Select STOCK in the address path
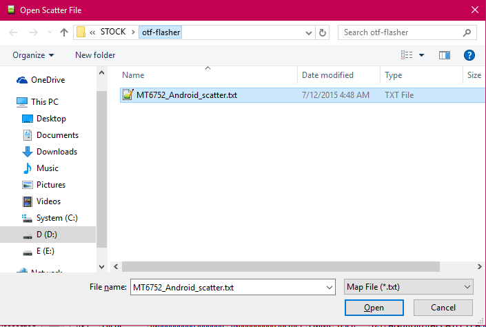The width and height of the screenshot is (486, 327). click(x=113, y=32)
